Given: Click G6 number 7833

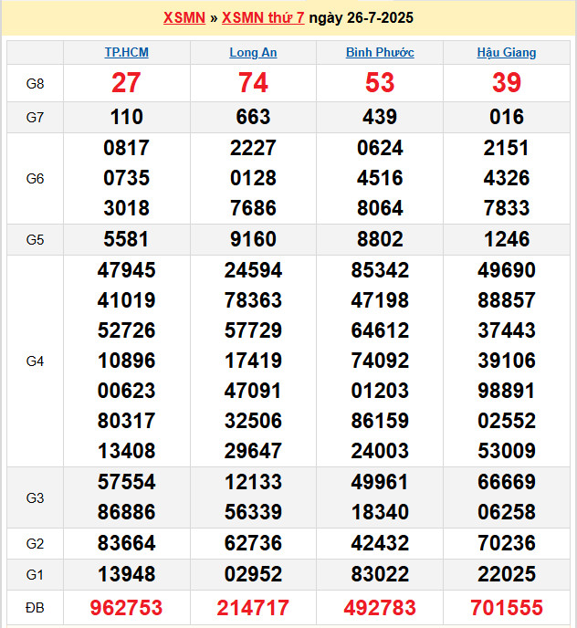Looking at the screenshot, I should point(507,208).
